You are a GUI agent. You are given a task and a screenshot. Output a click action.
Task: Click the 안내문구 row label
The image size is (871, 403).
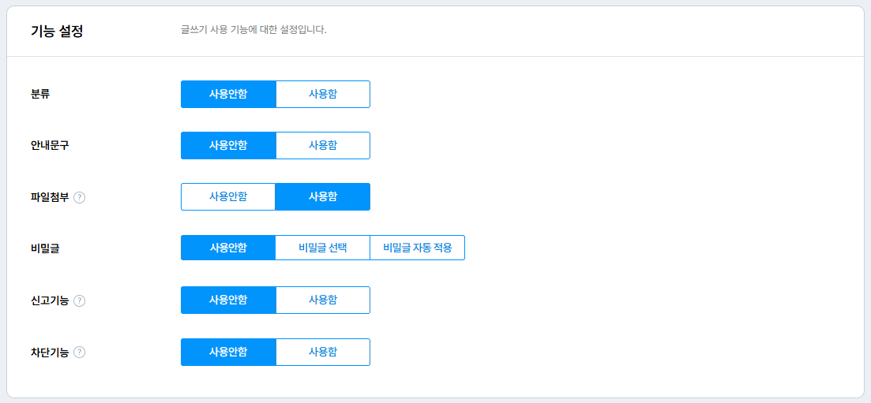coord(50,145)
